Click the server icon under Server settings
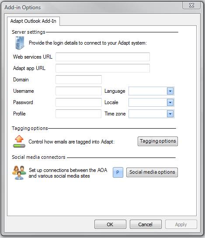 click(20, 43)
